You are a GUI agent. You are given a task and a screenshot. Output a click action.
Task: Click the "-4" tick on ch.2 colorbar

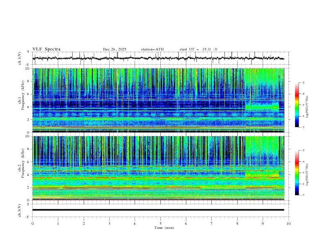coord(302,162)
